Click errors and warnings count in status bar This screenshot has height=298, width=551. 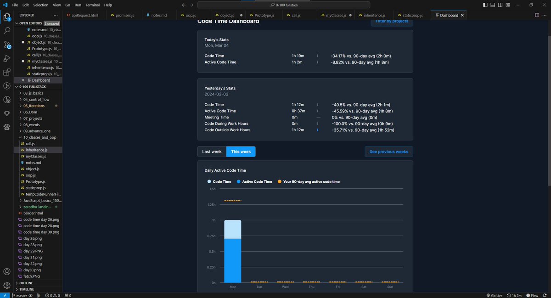click(52, 295)
